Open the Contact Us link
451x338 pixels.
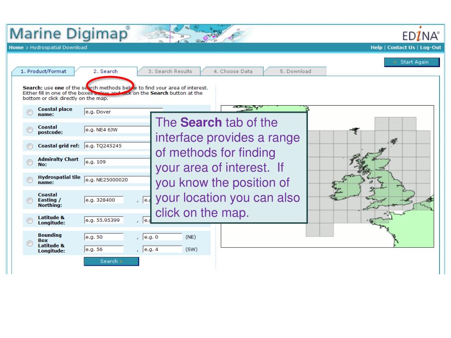pyautogui.click(x=401, y=48)
